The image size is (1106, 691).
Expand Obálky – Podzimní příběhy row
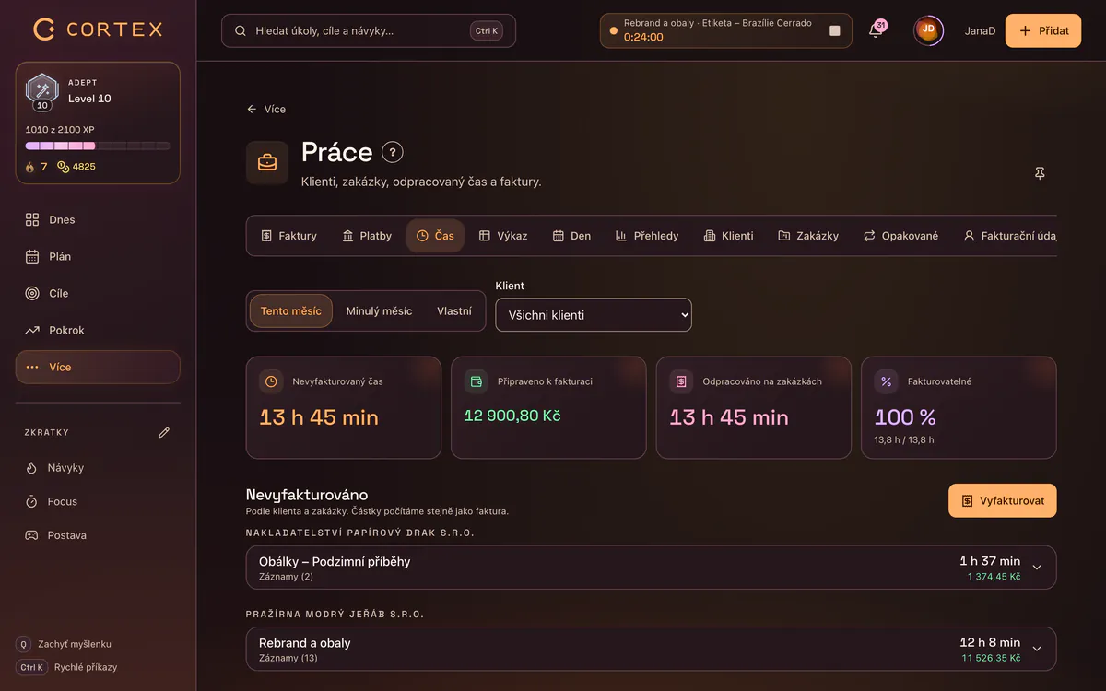pos(651,568)
